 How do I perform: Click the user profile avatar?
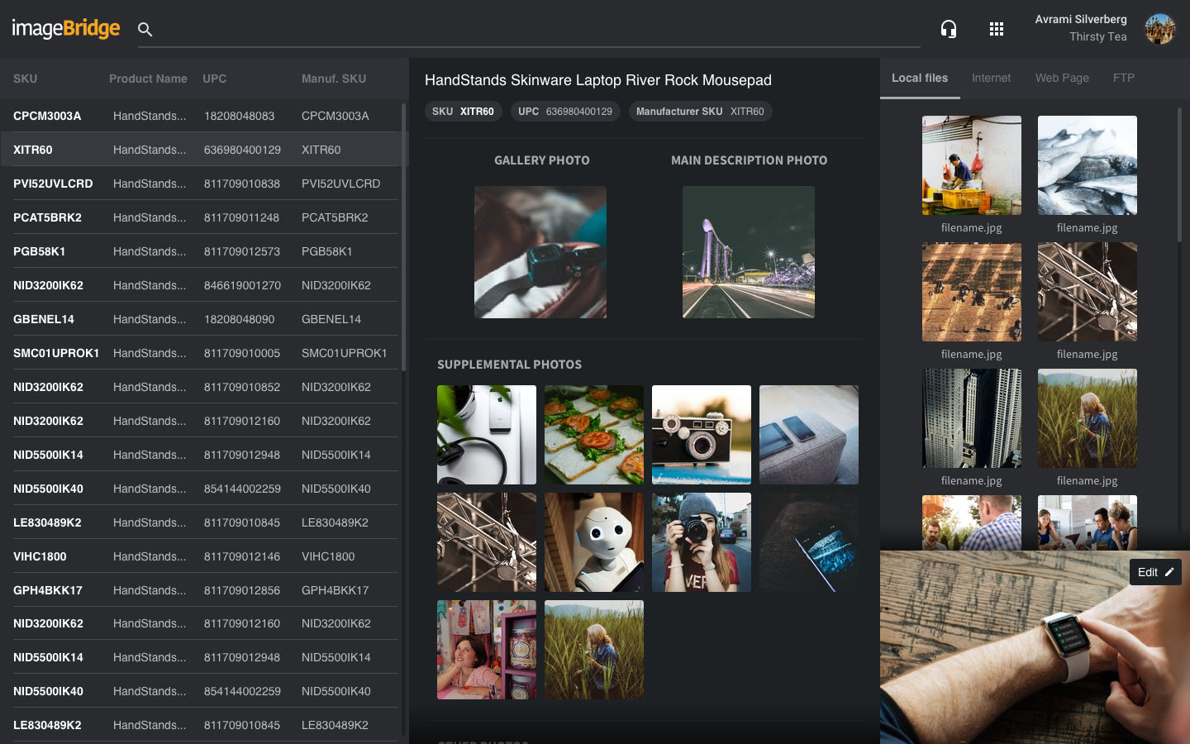click(x=1159, y=29)
